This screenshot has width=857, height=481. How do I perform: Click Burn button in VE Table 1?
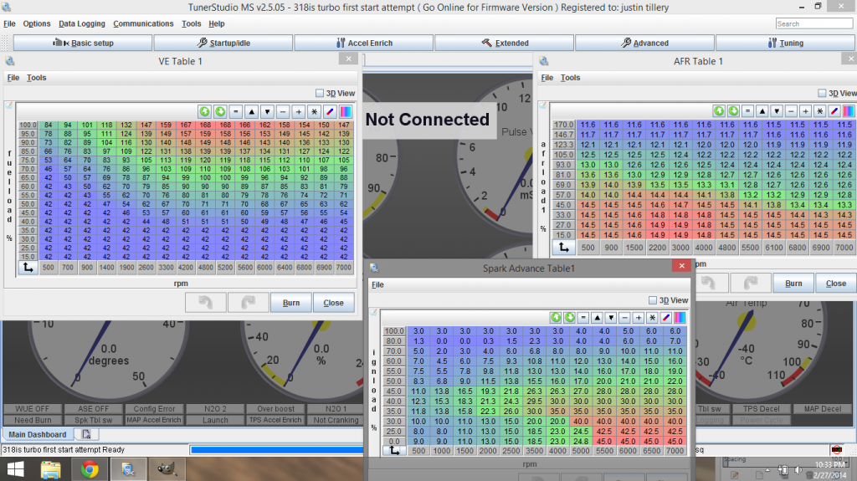pyautogui.click(x=291, y=303)
